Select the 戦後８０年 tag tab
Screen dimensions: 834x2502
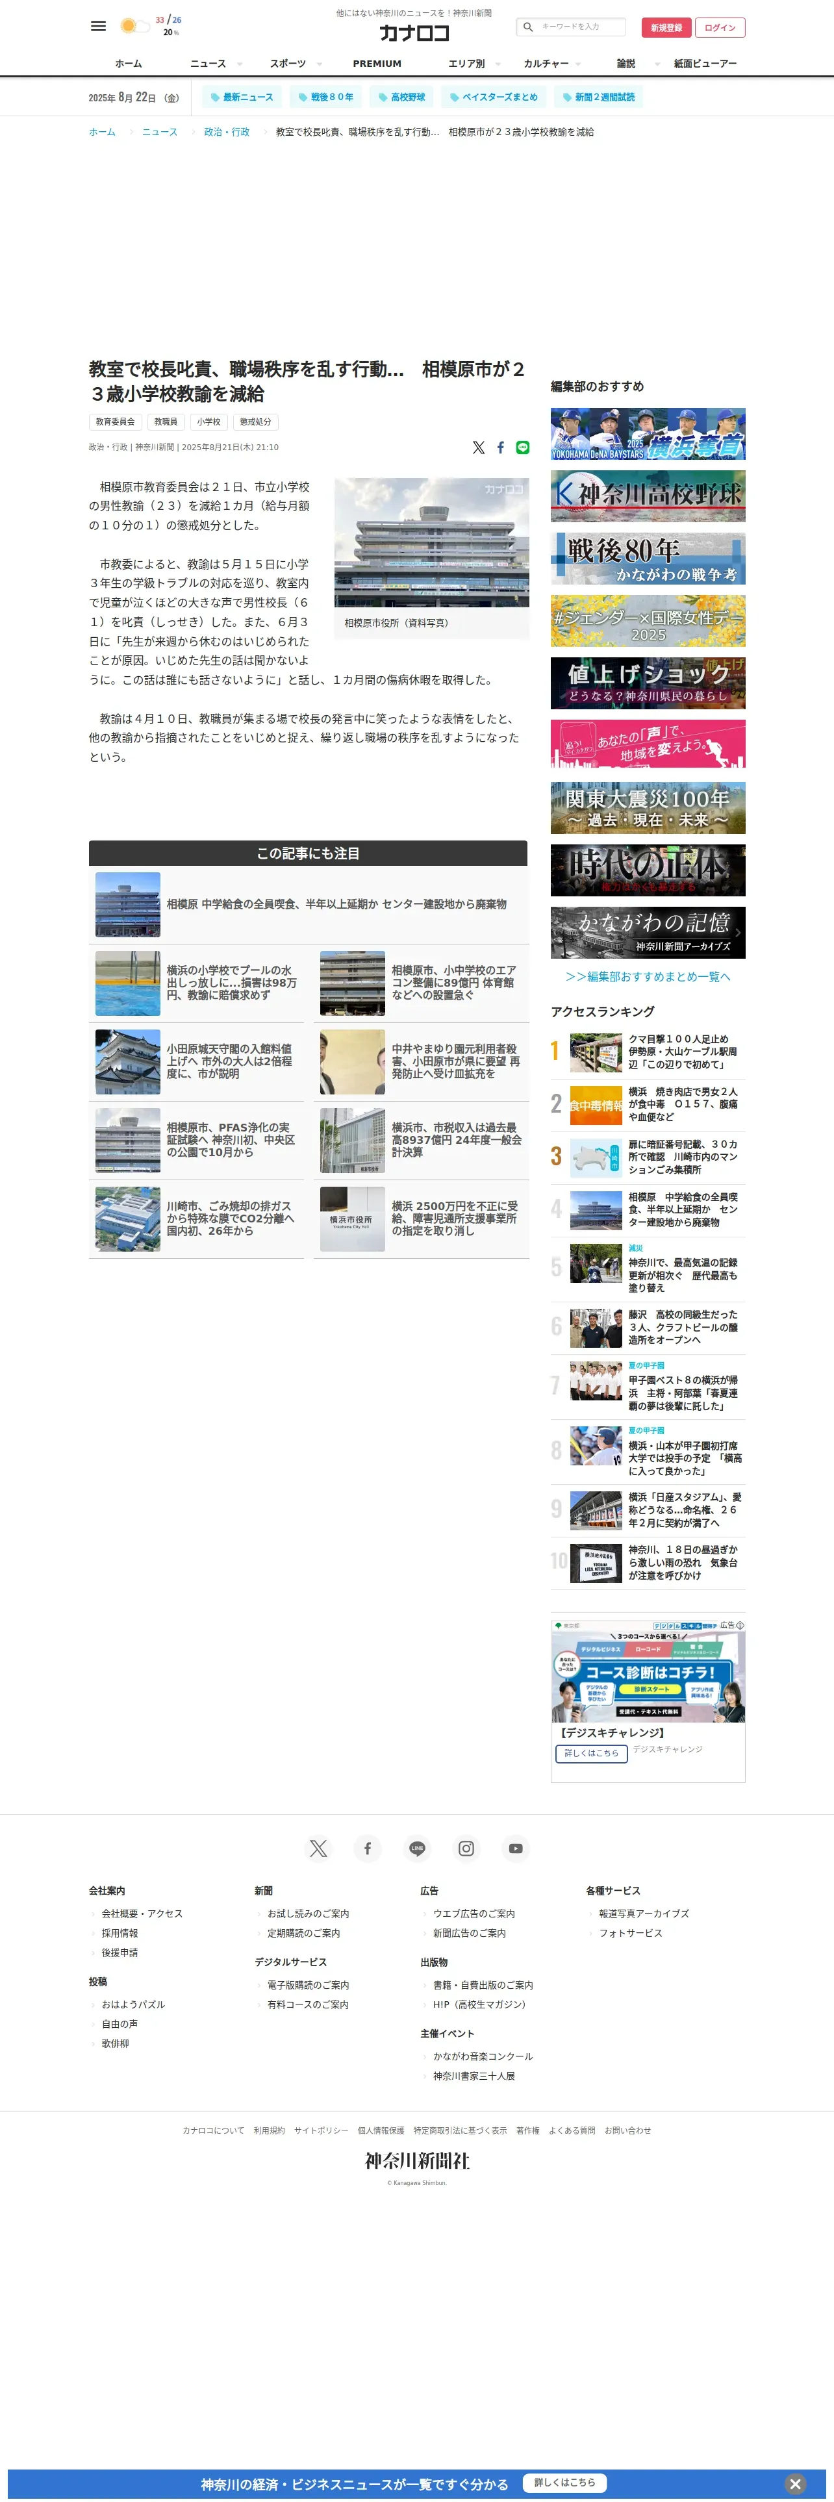(x=326, y=97)
